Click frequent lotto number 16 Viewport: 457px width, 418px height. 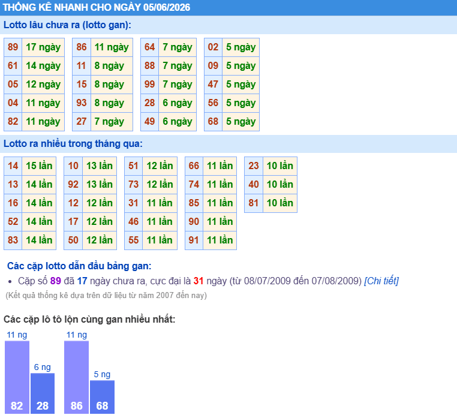pos(13,203)
